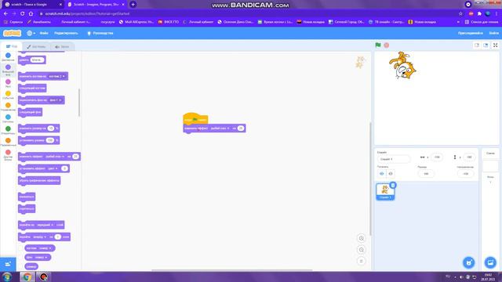This screenshot has width=502, height=282.
Task: Select the Motion blocks category
Action: 8,57
